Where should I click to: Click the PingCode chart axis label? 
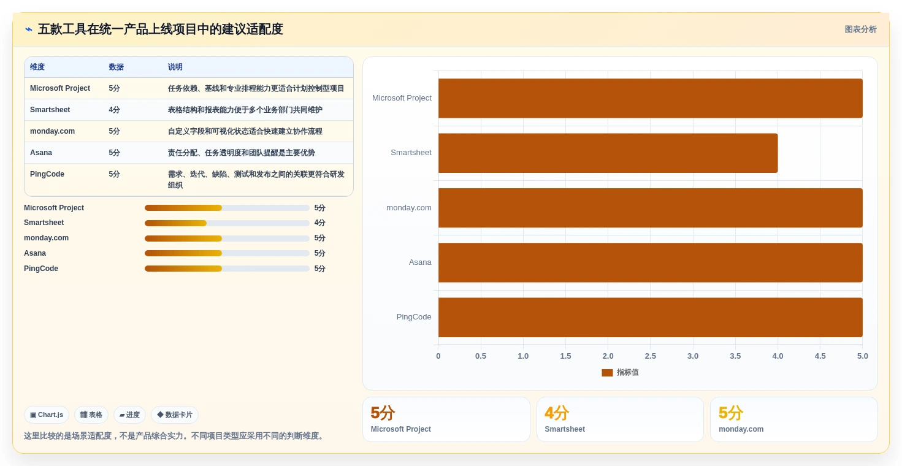click(x=414, y=317)
